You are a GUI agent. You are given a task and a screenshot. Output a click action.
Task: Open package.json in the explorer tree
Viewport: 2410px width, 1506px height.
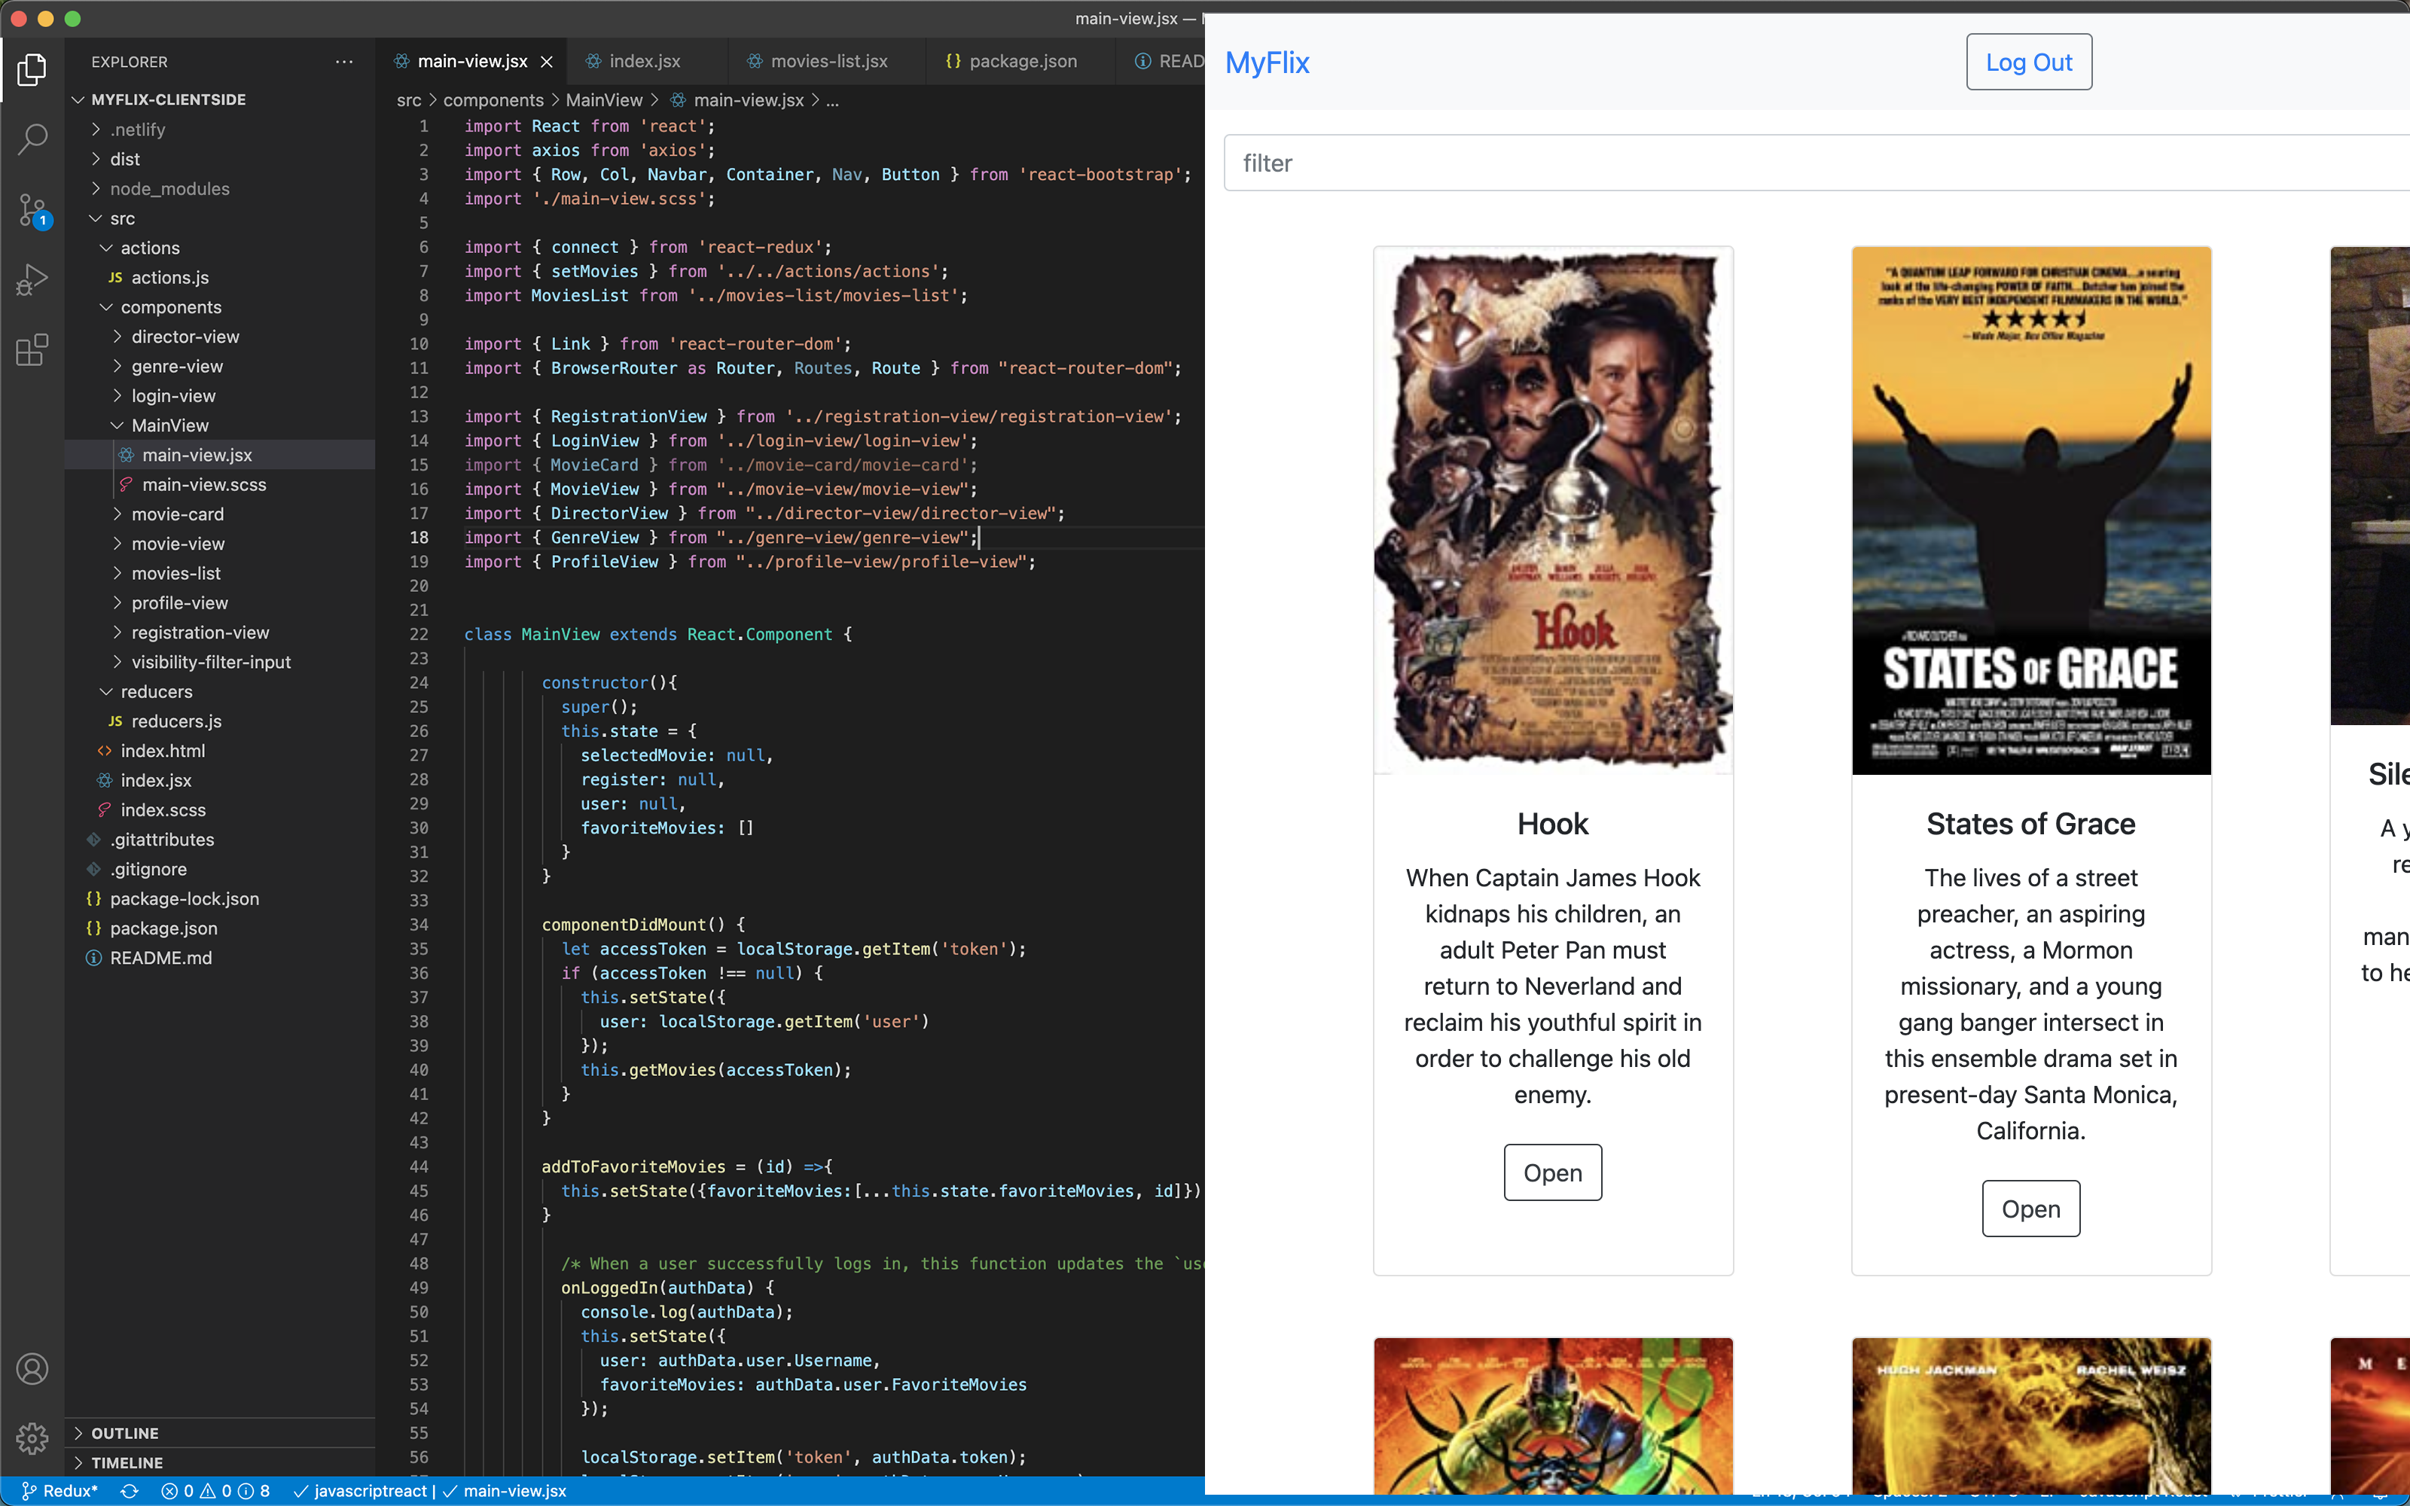point(163,928)
